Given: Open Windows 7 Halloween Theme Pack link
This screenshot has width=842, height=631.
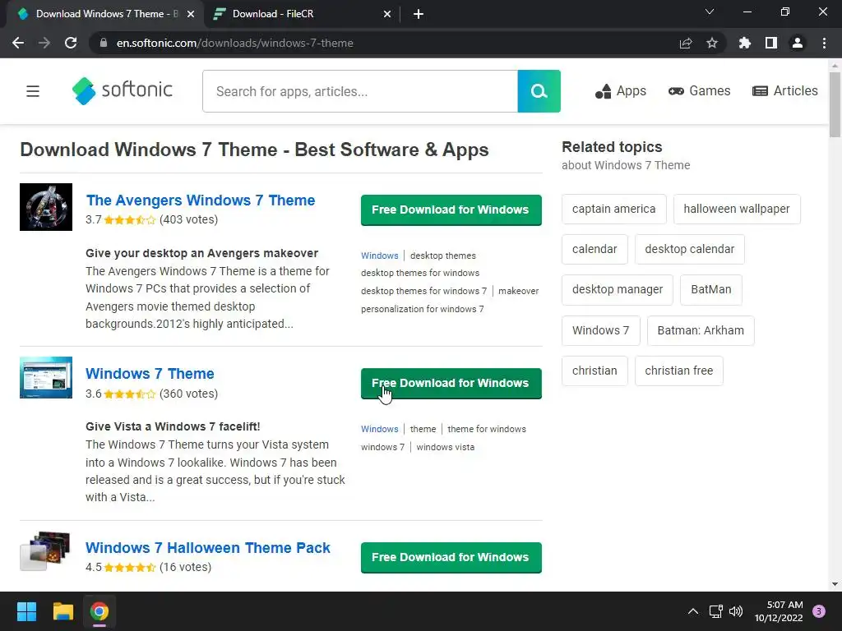Looking at the screenshot, I should 208,548.
